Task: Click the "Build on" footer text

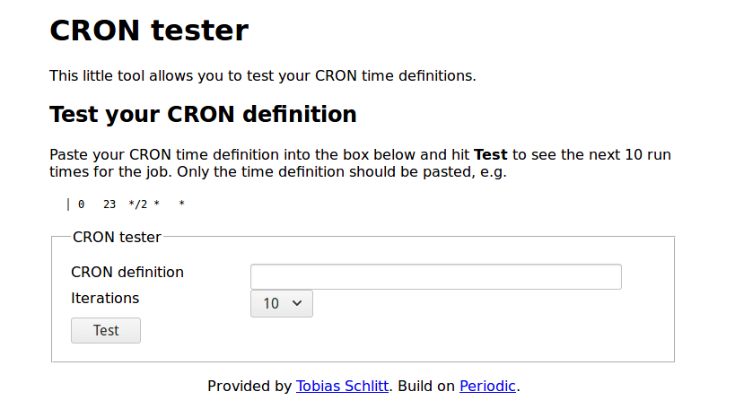Action: pyautogui.click(x=426, y=386)
